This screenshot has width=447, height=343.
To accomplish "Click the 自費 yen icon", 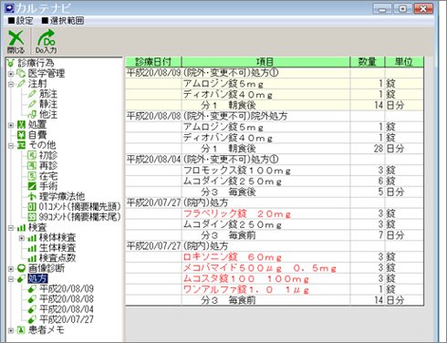I will (21, 135).
